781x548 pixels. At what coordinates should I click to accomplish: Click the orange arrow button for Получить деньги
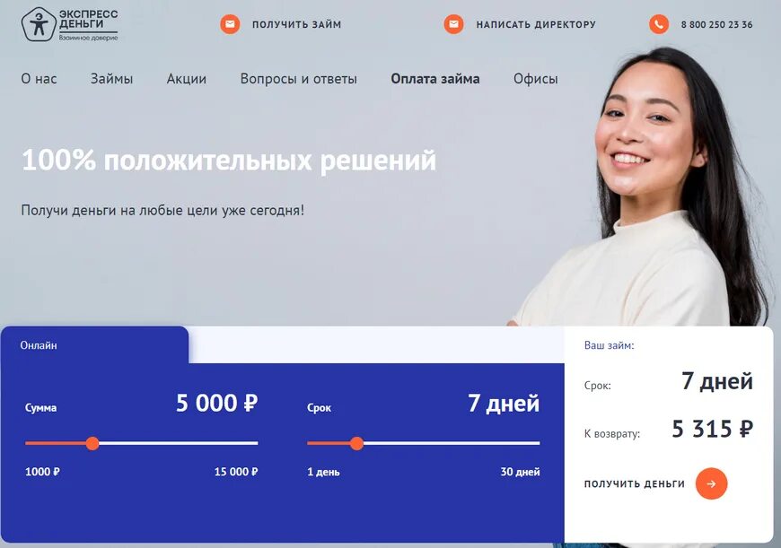(x=711, y=483)
